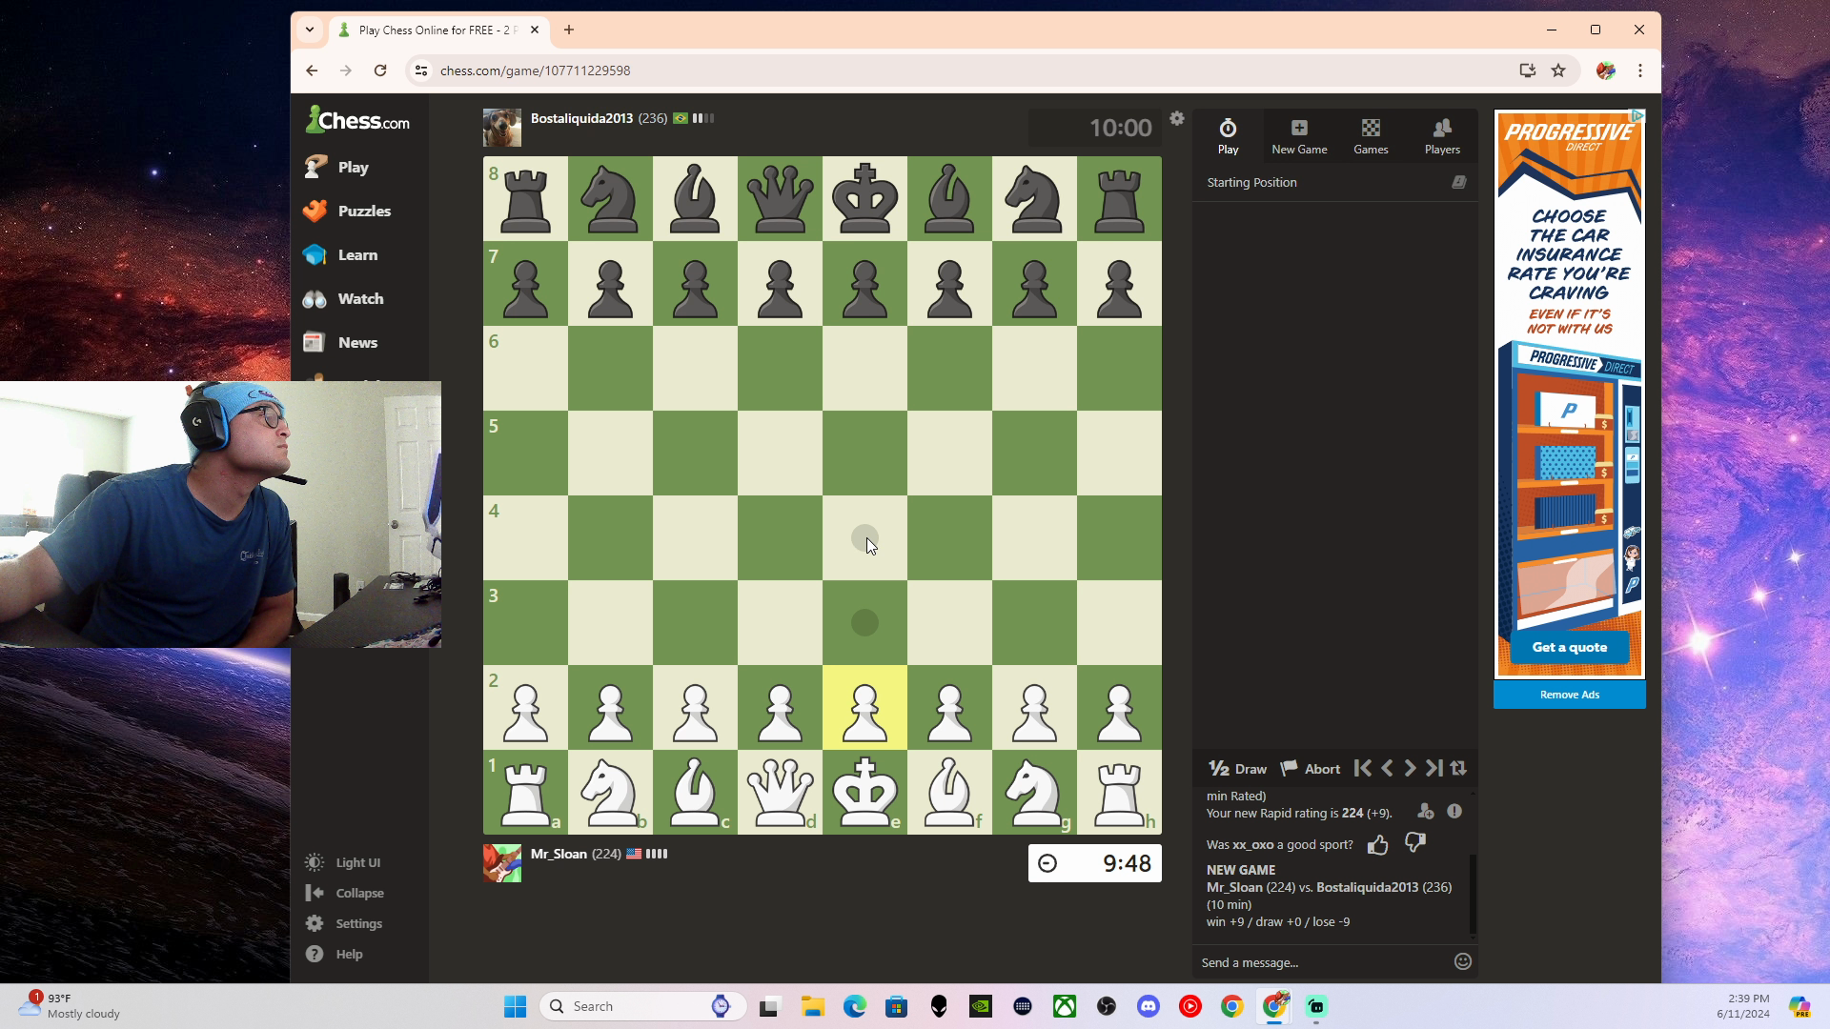
Task: Offer a Draw
Action: click(1238, 769)
